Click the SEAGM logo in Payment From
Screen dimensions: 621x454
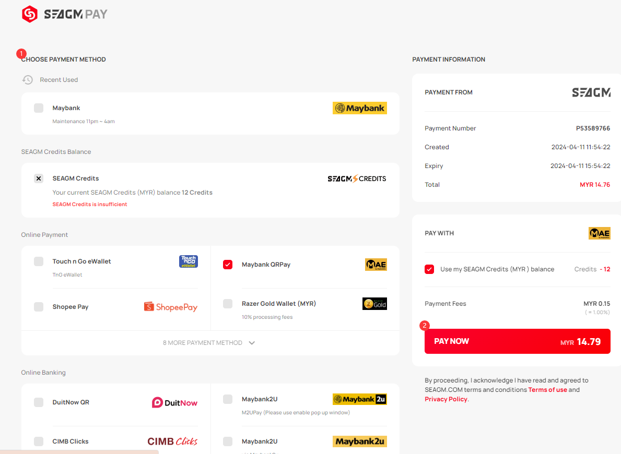pos(591,92)
